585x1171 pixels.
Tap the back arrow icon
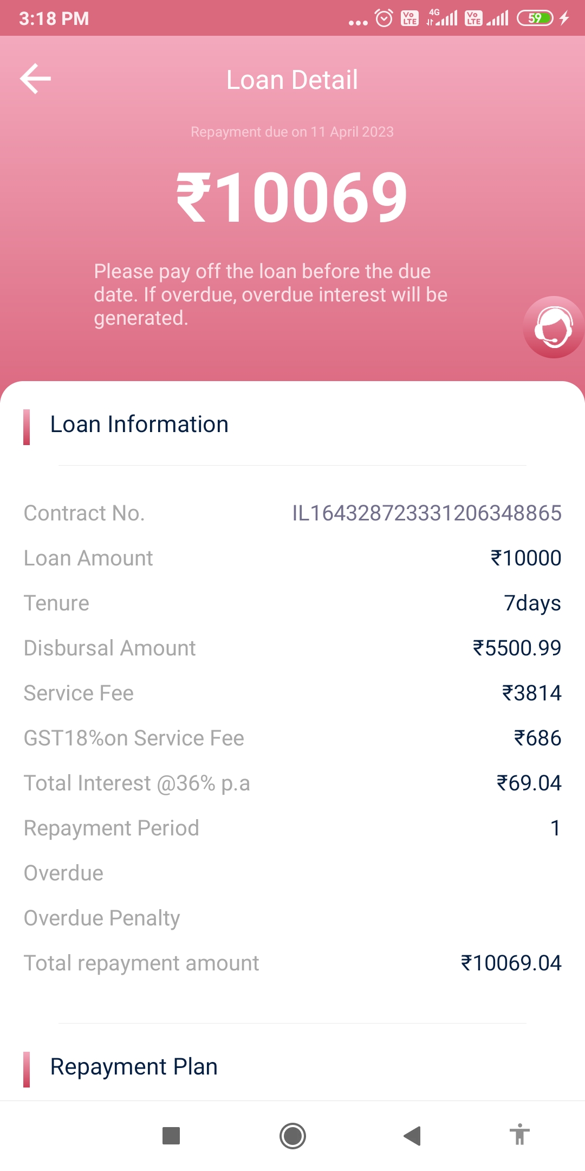(x=36, y=79)
